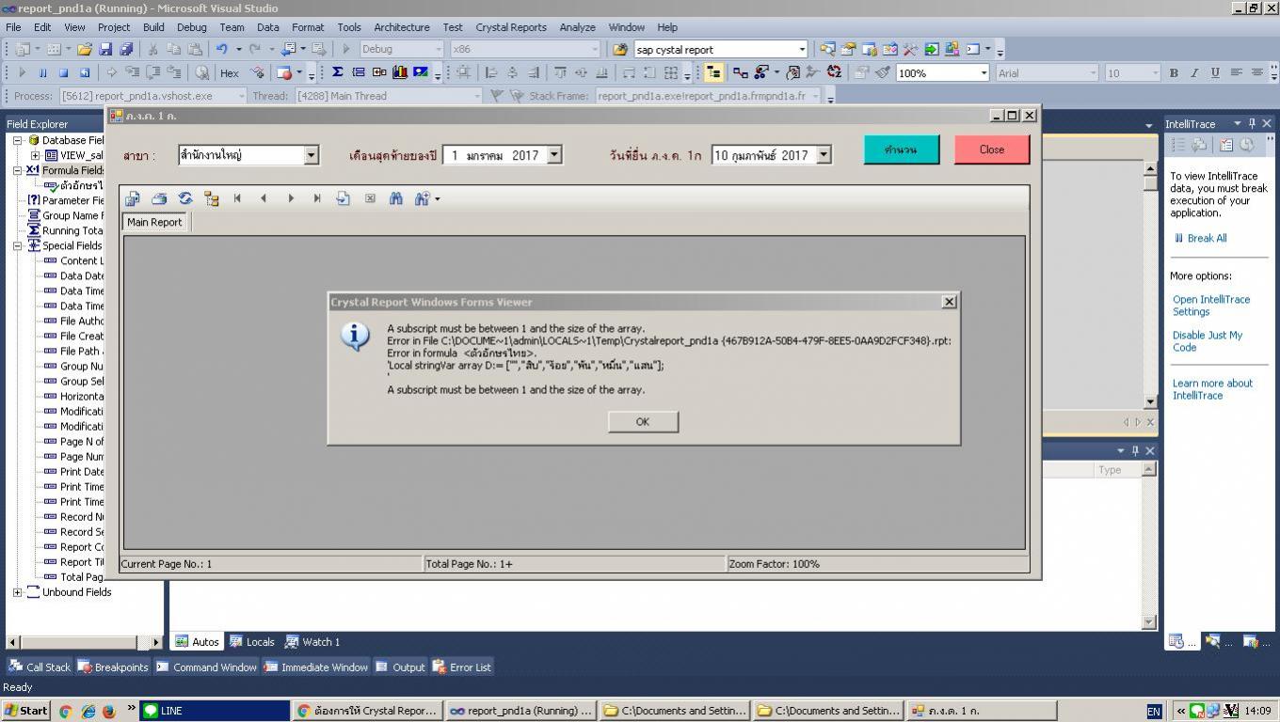Screen dimensions: 1280x722
Task: Open the viewer zoom icon menu
Action: tap(425, 198)
